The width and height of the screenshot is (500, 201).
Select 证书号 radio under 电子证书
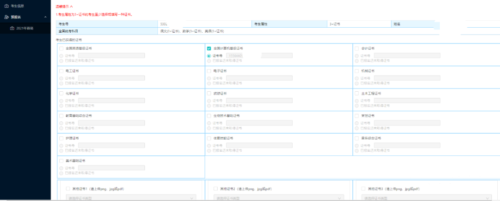pyautogui.click(x=209, y=78)
